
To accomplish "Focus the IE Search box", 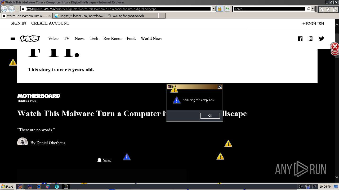I will click(x=269, y=9).
